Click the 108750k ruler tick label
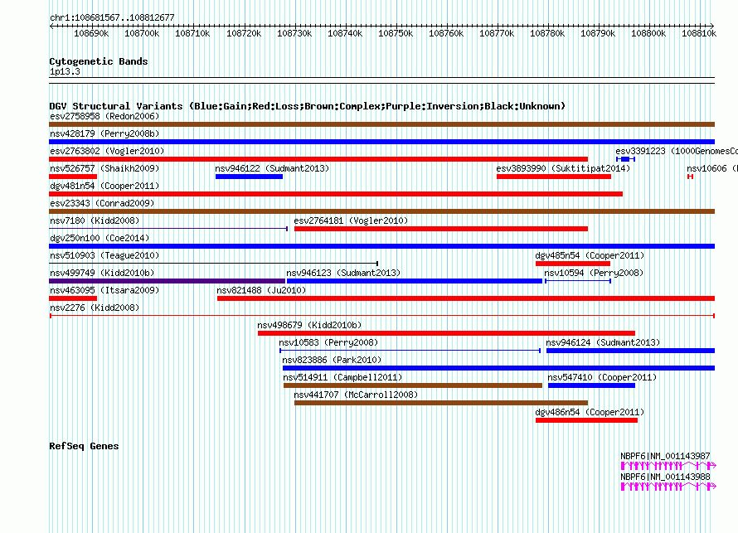 point(396,33)
